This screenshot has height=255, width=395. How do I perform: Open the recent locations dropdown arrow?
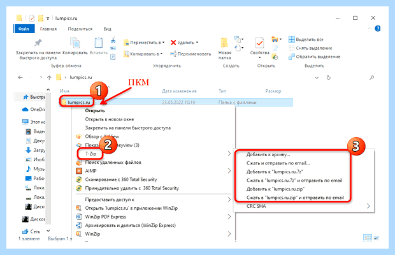coord(41,78)
